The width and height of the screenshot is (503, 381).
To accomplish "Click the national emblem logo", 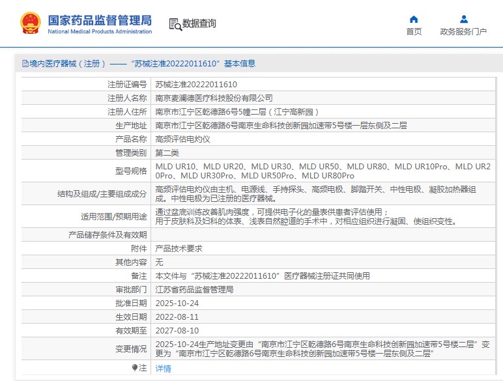I will [31, 23].
